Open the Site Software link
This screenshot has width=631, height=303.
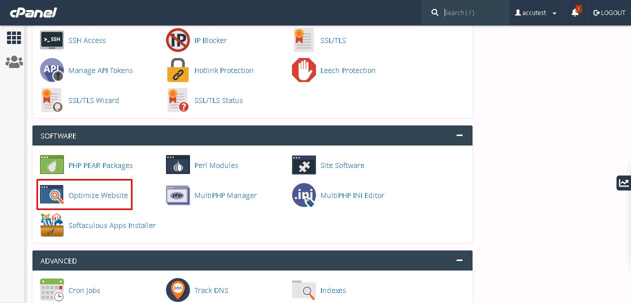point(342,165)
